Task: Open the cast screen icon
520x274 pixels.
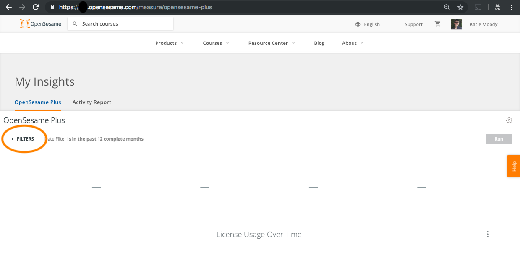Action: [478, 7]
